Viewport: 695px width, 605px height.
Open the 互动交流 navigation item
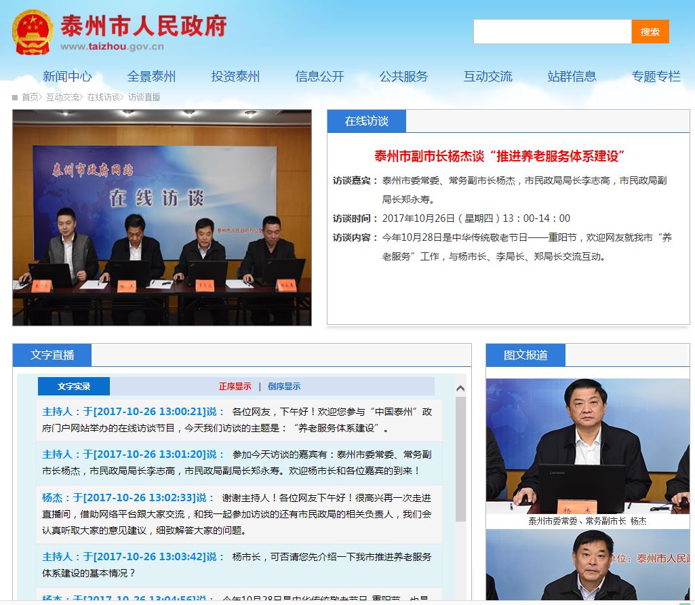[488, 77]
